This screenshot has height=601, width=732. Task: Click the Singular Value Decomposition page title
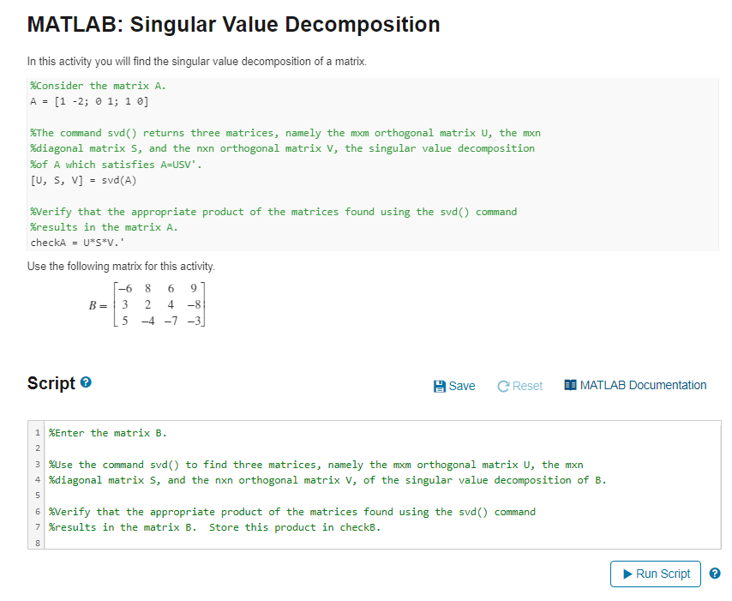233,25
